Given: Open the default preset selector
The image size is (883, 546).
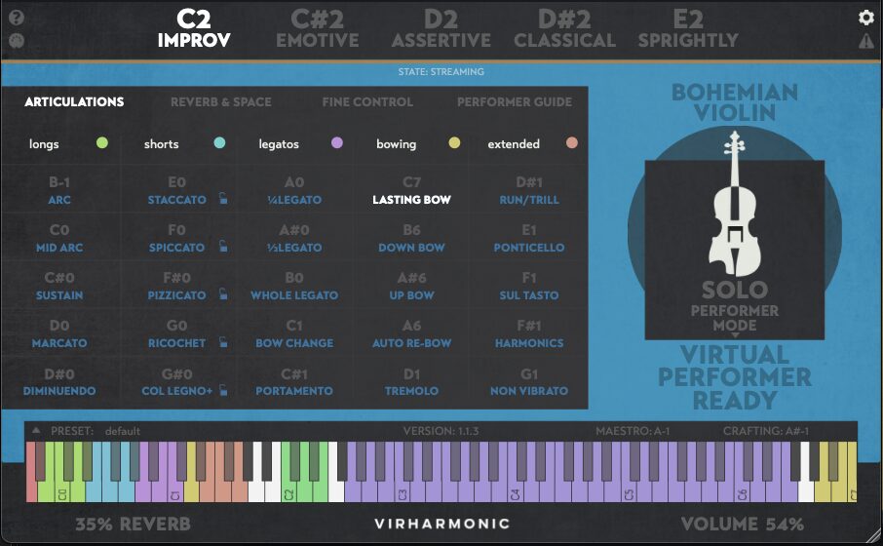Looking at the screenshot, I should pos(123,431).
